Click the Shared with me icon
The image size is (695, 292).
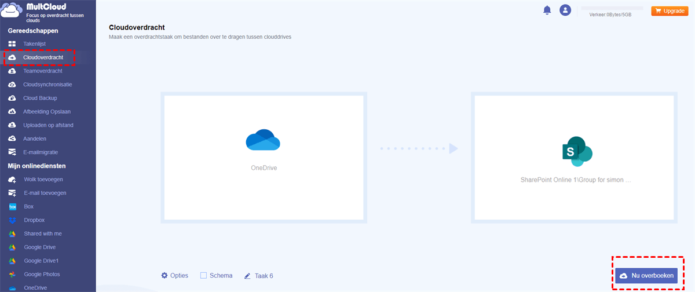coord(12,234)
